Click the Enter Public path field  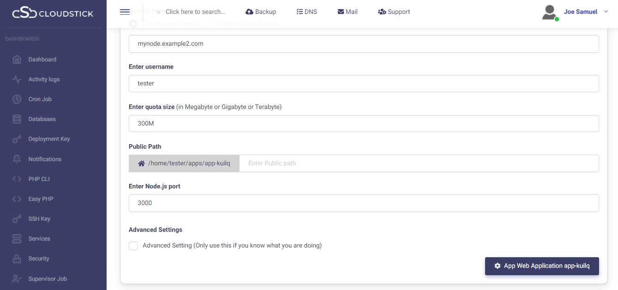click(x=419, y=163)
